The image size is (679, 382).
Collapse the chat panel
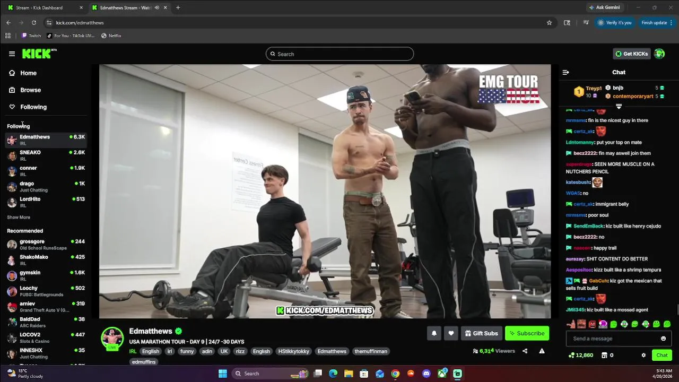tap(565, 72)
